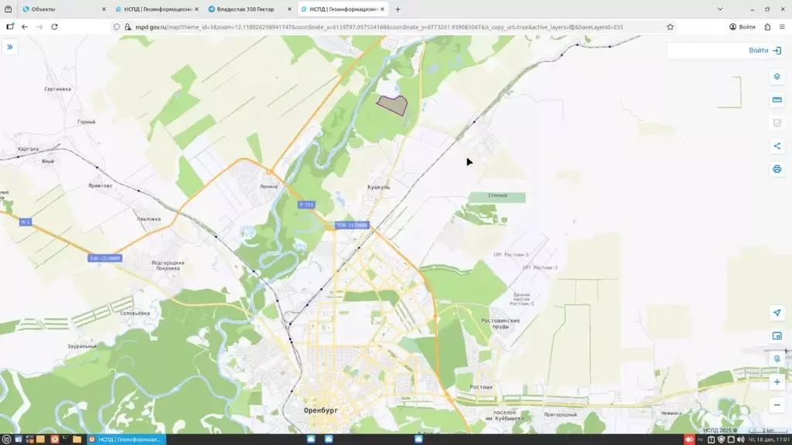Bookmark this page with star icon
792x445 pixels.
pos(670,27)
